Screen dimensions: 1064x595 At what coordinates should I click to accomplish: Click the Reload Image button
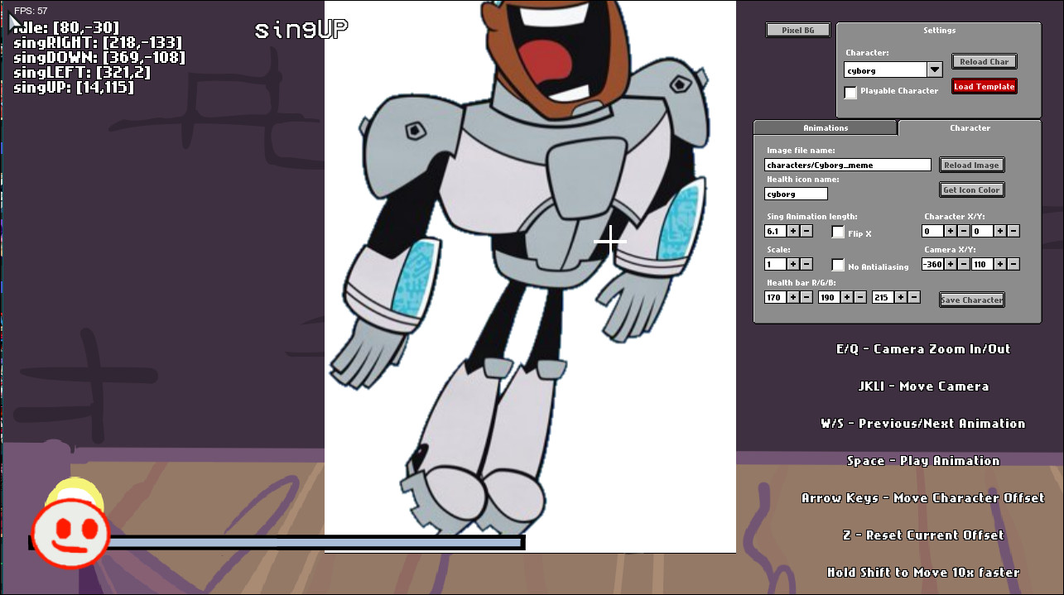pos(971,165)
